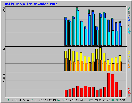Click the Hits legend label

pyautogui.click(x=129, y=11)
